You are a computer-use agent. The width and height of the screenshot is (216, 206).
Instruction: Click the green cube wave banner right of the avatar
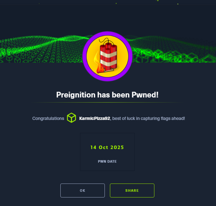pyautogui.click(x=173, y=50)
